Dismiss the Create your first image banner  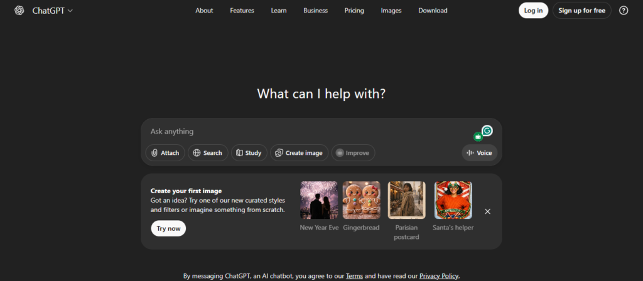487,211
